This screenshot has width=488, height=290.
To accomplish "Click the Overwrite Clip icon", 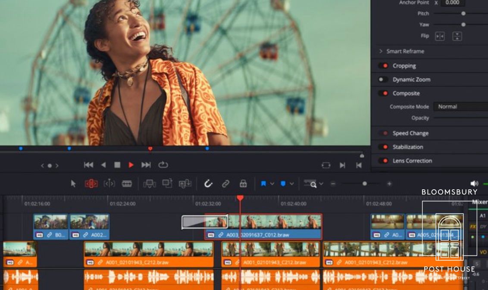I will (167, 183).
